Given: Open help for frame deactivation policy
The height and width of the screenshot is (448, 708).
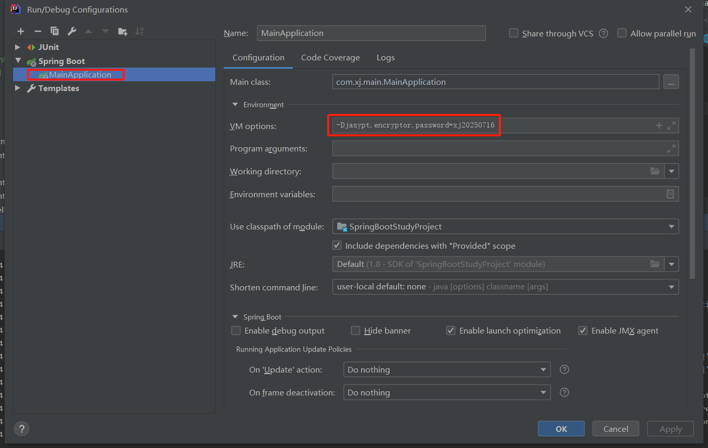Looking at the screenshot, I should 564,392.
